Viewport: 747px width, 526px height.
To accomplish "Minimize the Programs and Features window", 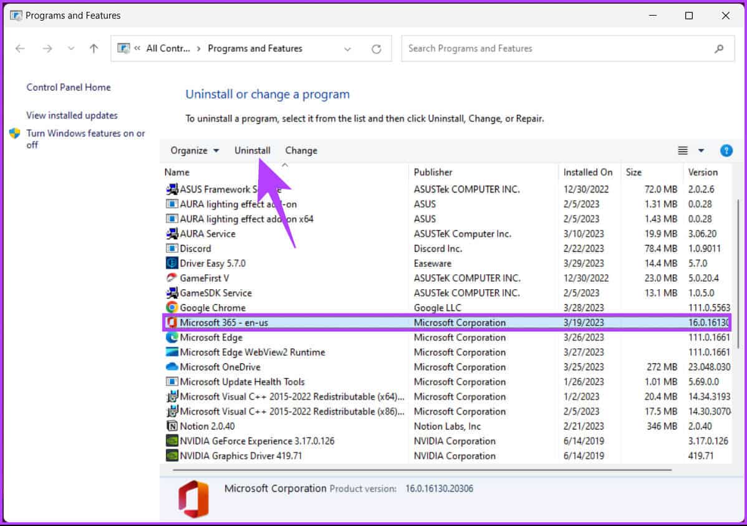I will point(653,16).
